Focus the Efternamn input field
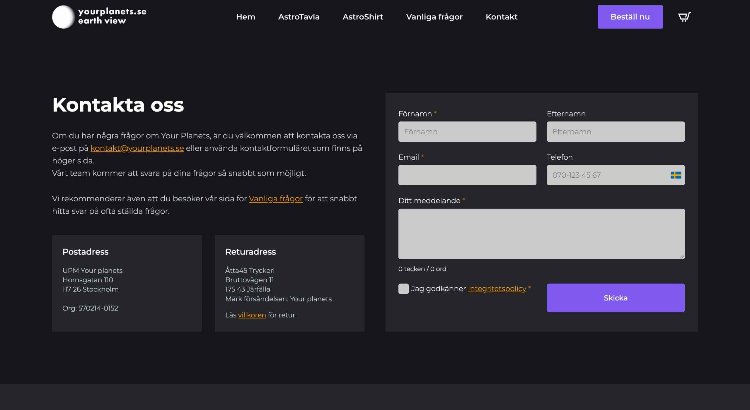Screen dimensions: 750x410 pyautogui.click(x=616, y=132)
